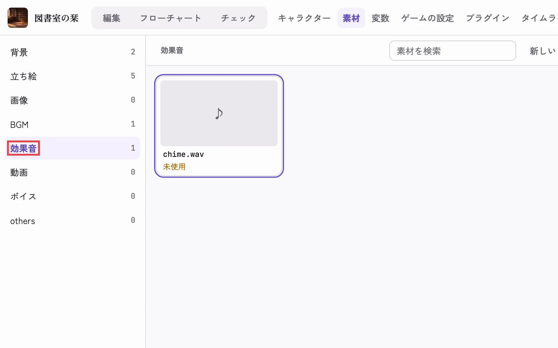558x348 pixels.
Task: Open the 図書室の栞 project thumbnail icon
Action: pyautogui.click(x=18, y=18)
